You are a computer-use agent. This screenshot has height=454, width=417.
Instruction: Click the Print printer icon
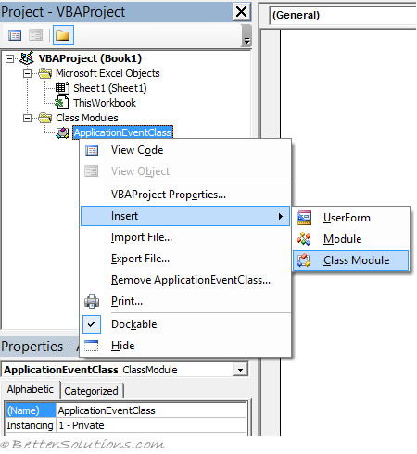click(92, 301)
